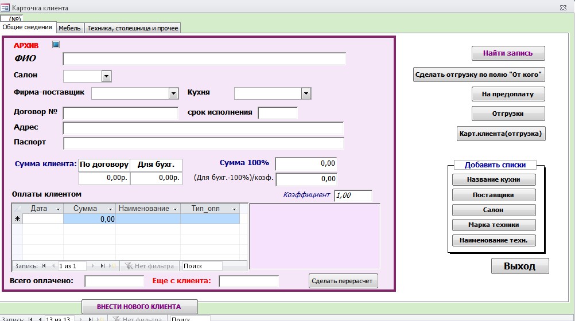This screenshot has height=321, width=575.
Task: Focus the срок исполнения field
Action: click(278, 113)
